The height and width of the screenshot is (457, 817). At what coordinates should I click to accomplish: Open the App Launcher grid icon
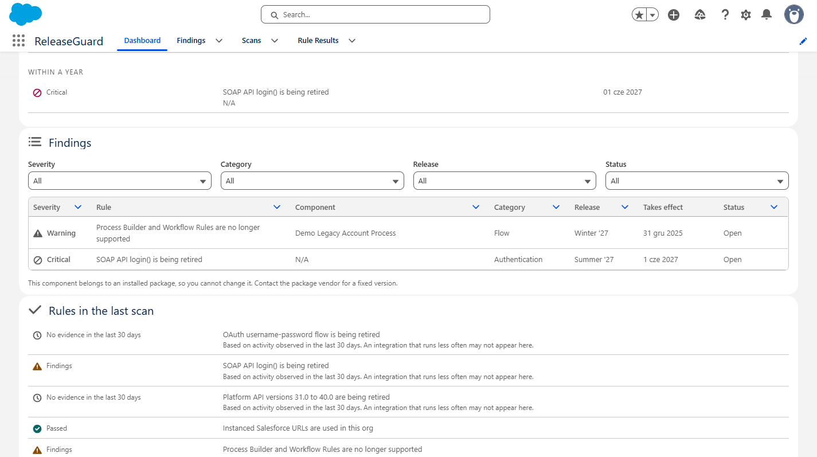pos(18,40)
